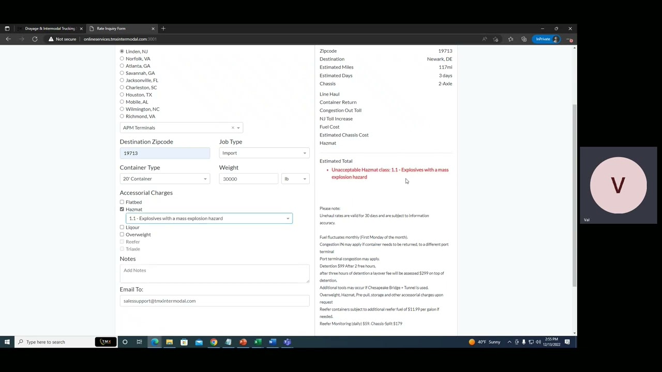Show hidden system tray icons
This screenshot has width=662, height=372.
509,342
